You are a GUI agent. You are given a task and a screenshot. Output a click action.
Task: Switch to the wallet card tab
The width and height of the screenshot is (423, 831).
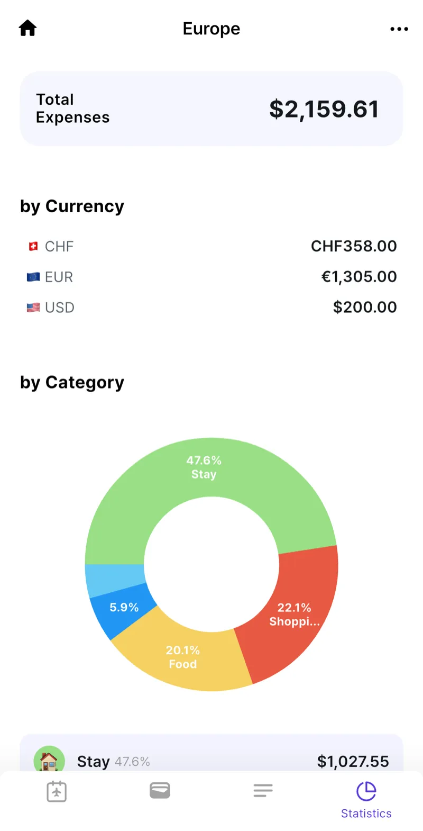[x=160, y=791]
